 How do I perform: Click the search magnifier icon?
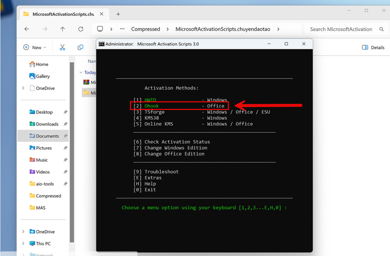point(381,29)
